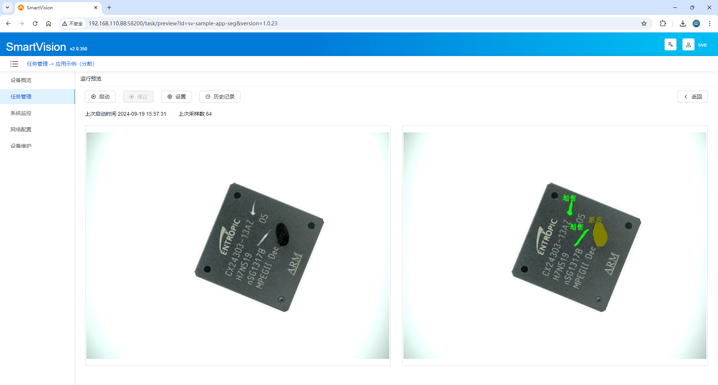Bookmark this page with star icon
Viewport: 718px width, 385px height.
(644, 24)
